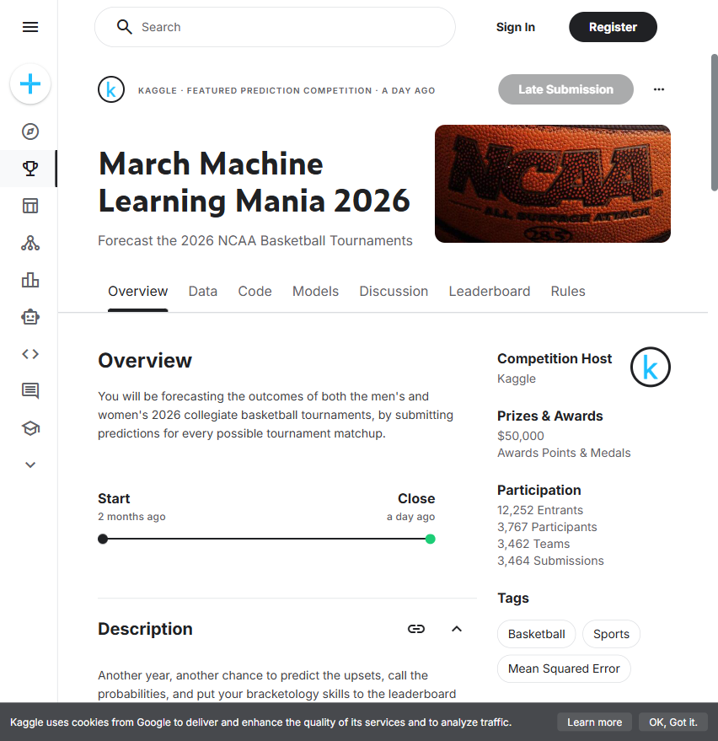Image resolution: width=718 pixels, height=741 pixels.
Task: Open the Code brackets icon in the sidebar
Action: coord(30,354)
